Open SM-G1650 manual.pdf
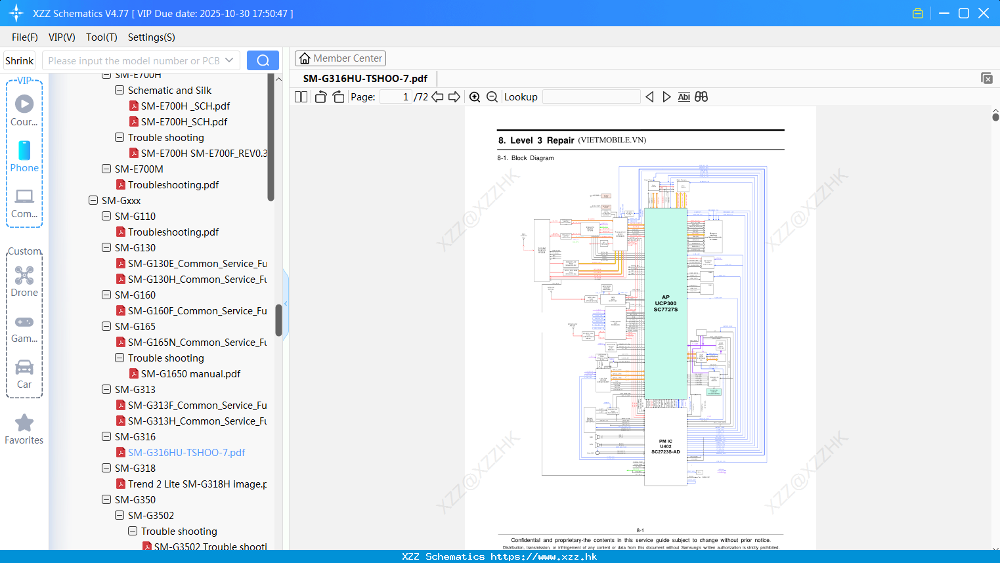The width and height of the screenshot is (1000, 563). click(190, 373)
